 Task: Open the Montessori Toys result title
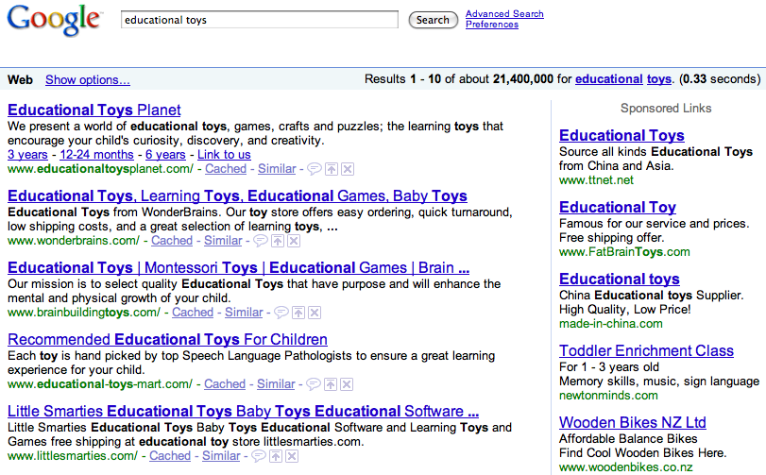[x=238, y=267]
